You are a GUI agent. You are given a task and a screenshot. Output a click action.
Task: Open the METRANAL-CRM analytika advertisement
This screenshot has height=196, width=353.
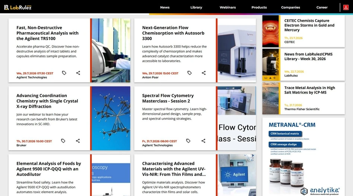pos(303,157)
